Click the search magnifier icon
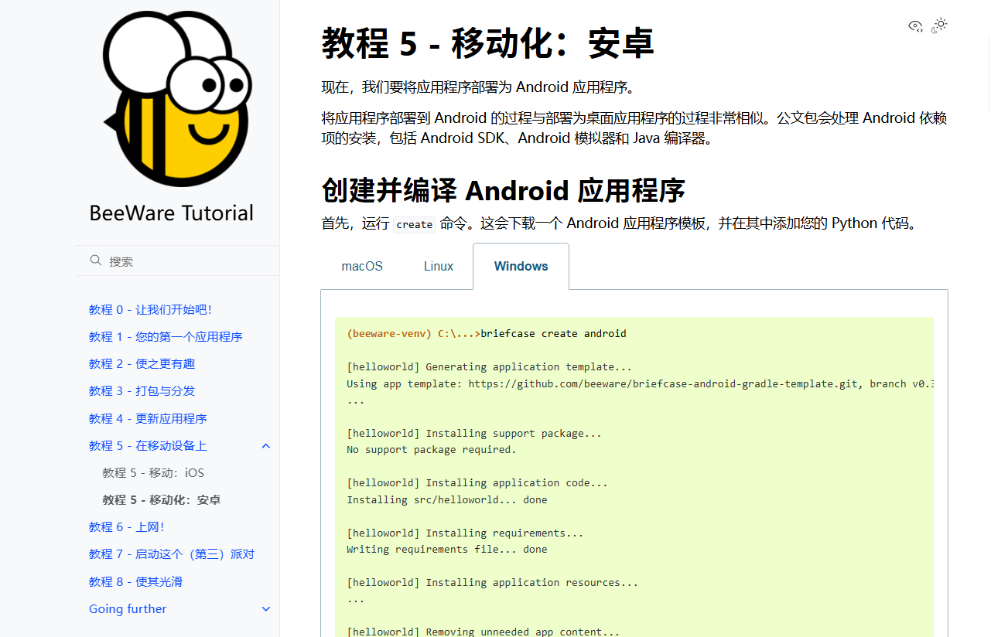 point(96,261)
